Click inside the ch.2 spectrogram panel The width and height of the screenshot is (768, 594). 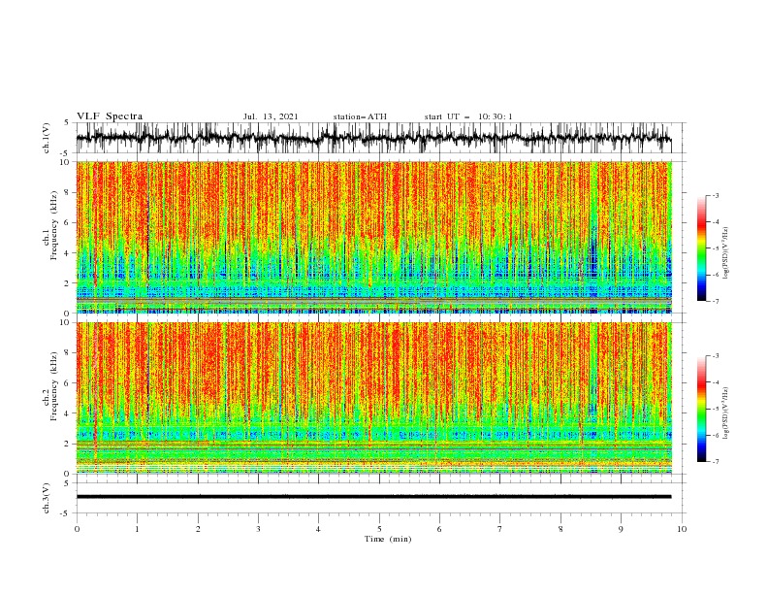point(373,398)
